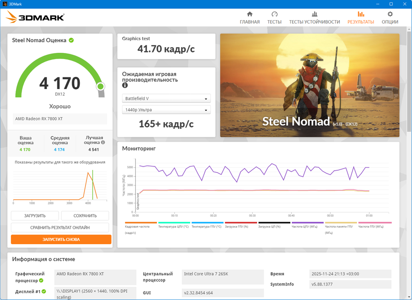Viewport: 412px width, 300px height.
Task: Click the Steel Nomad artwork image
Action: click(310, 85)
